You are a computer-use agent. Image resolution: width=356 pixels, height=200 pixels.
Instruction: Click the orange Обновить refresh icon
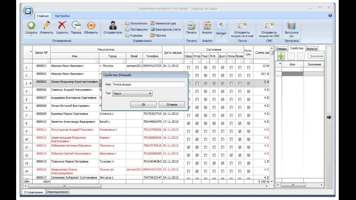tap(91, 26)
